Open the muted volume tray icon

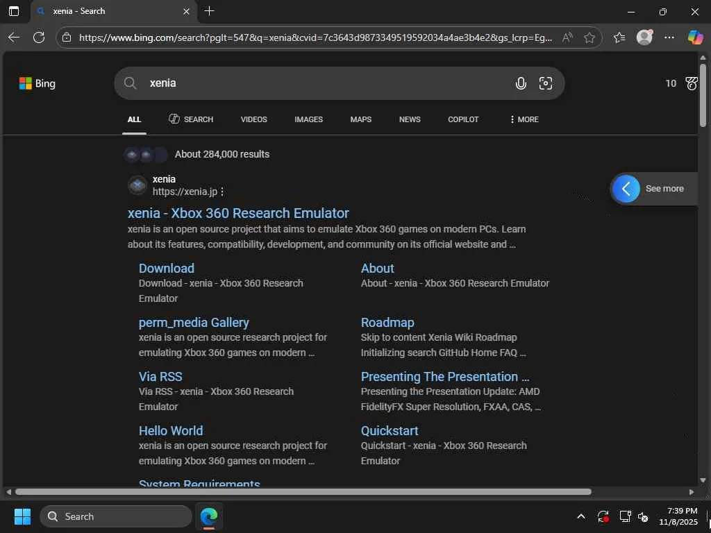tap(643, 516)
